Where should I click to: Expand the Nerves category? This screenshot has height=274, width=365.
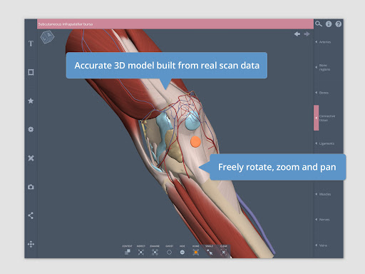point(323,220)
